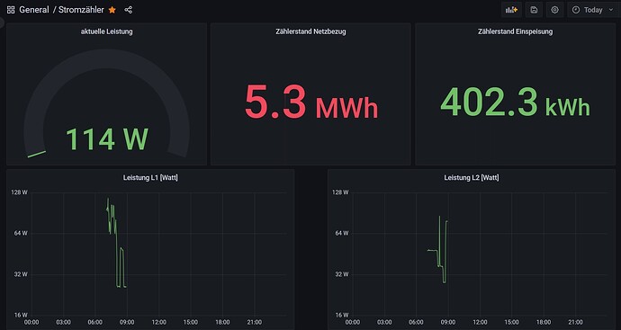Viewport: 621px width, 330px height.
Task: Open the Leistung L2 [Watt] panel title menu
Action: pyautogui.click(x=472, y=178)
